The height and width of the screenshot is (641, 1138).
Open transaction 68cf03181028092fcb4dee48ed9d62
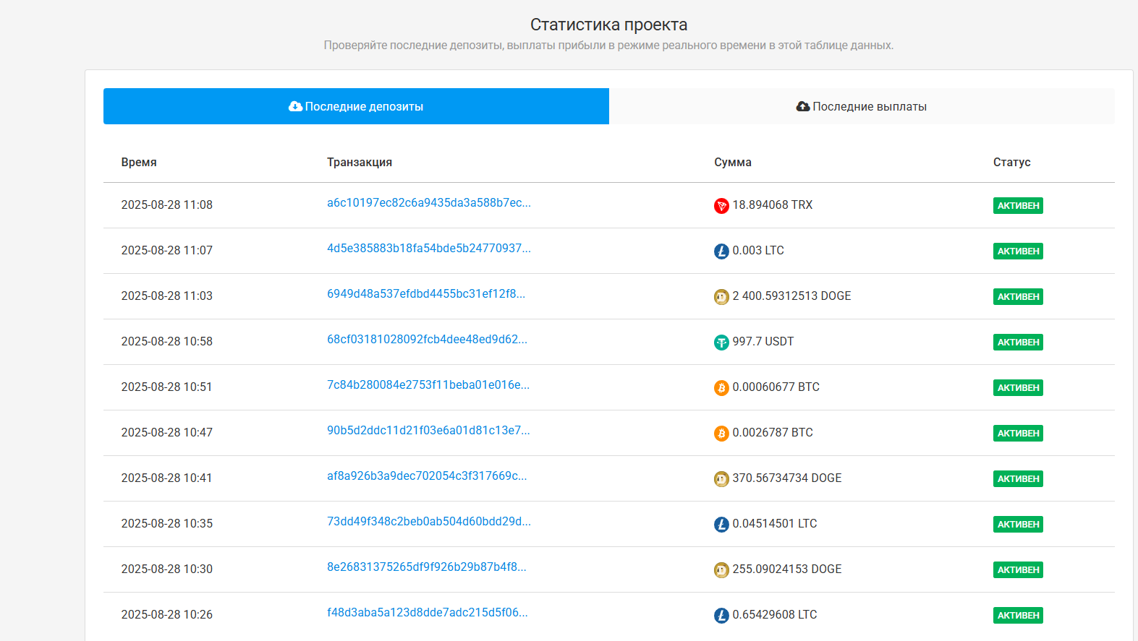427,340
